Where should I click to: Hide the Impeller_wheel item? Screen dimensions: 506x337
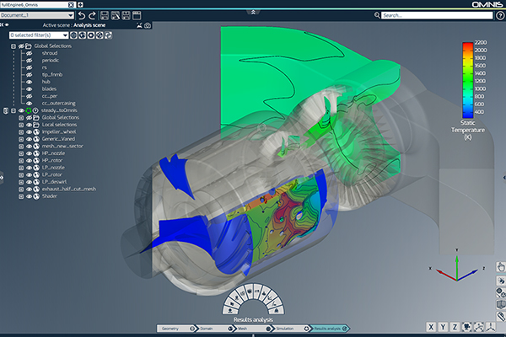tap(29, 132)
